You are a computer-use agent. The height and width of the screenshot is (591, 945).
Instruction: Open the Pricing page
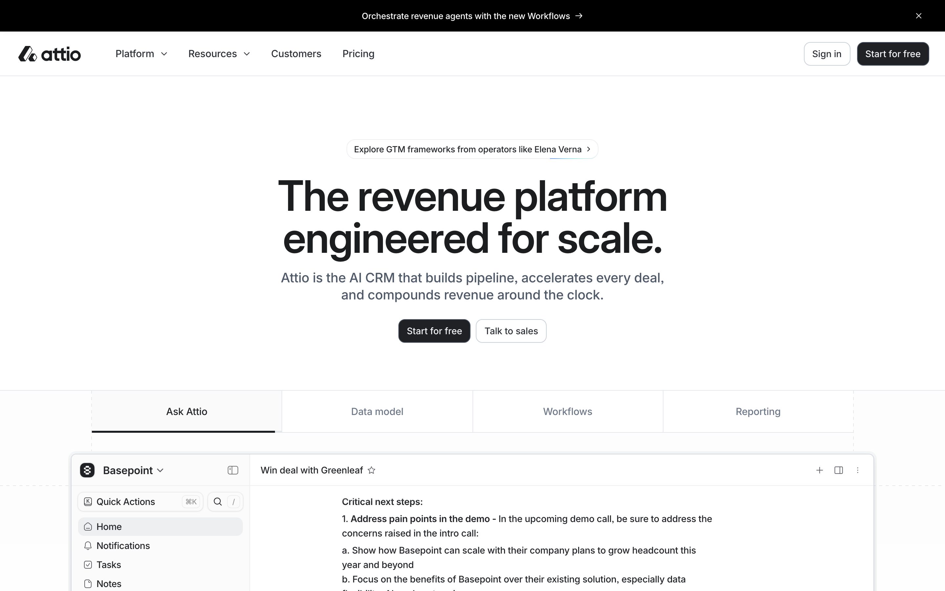point(358,54)
